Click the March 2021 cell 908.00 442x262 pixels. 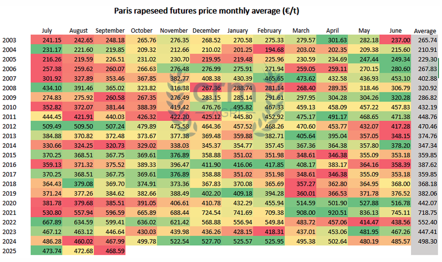pos(301,212)
